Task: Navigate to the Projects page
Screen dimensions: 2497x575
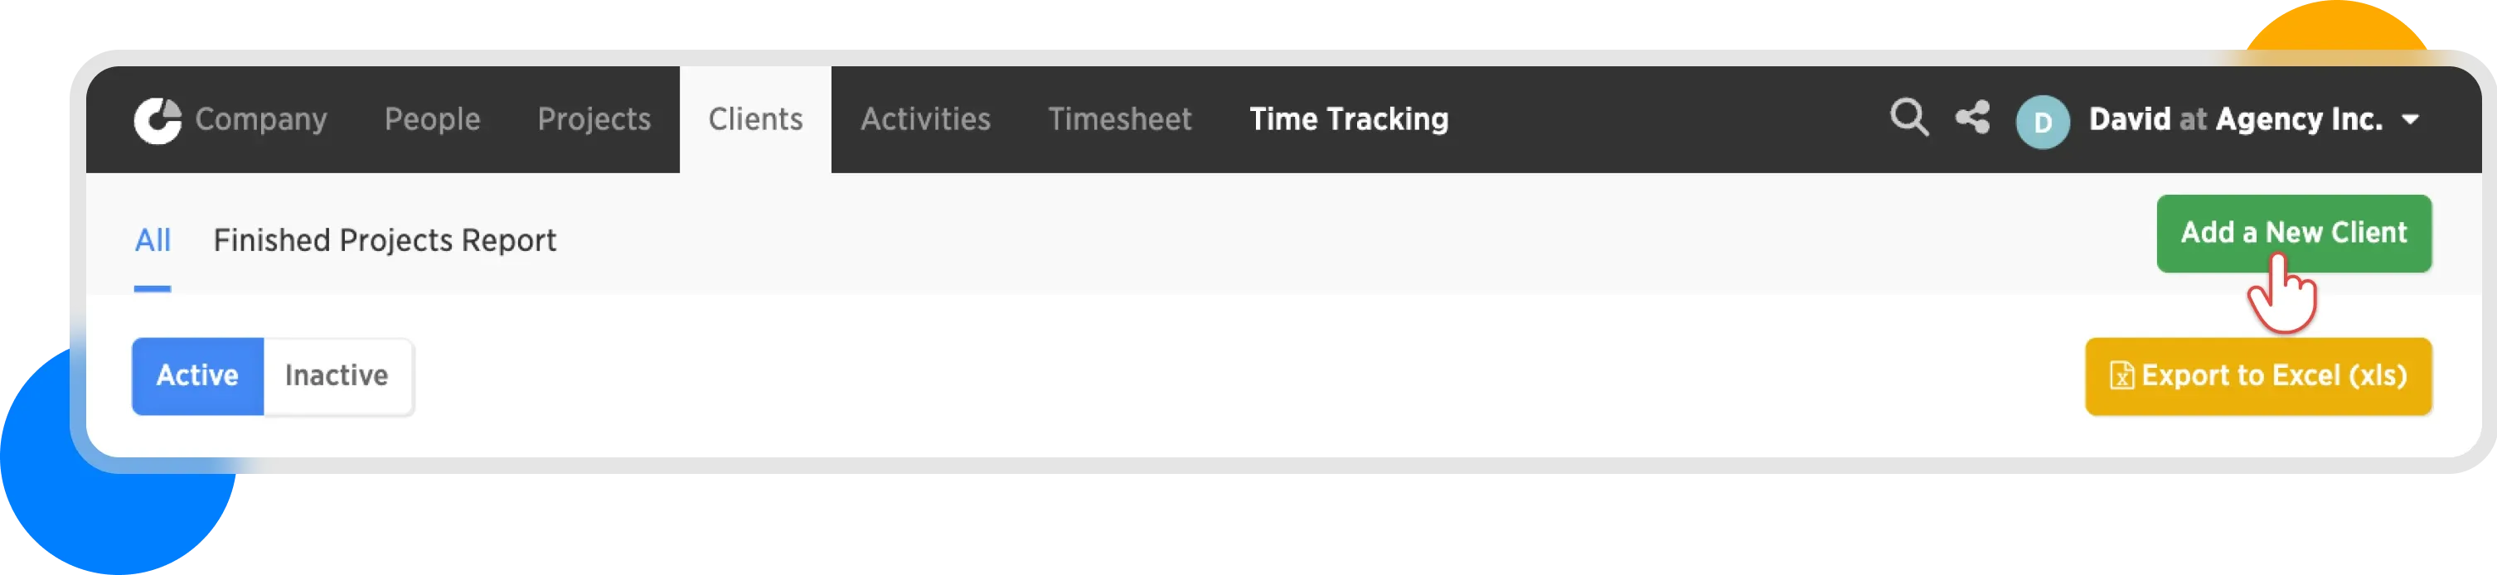Action: pyautogui.click(x=594, y=119)
